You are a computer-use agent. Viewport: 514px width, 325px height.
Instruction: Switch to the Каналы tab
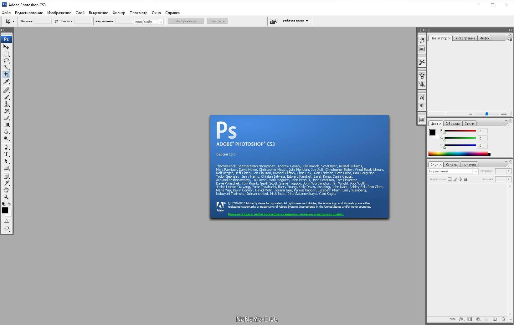tap(451, 165)
